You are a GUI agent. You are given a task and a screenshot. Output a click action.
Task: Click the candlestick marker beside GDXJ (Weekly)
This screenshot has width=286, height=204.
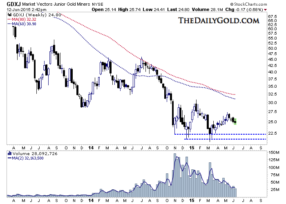[x=9, y=14]
